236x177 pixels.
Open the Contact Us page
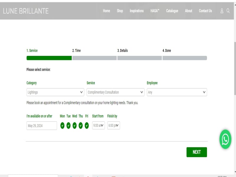click(x=205, y=11)
